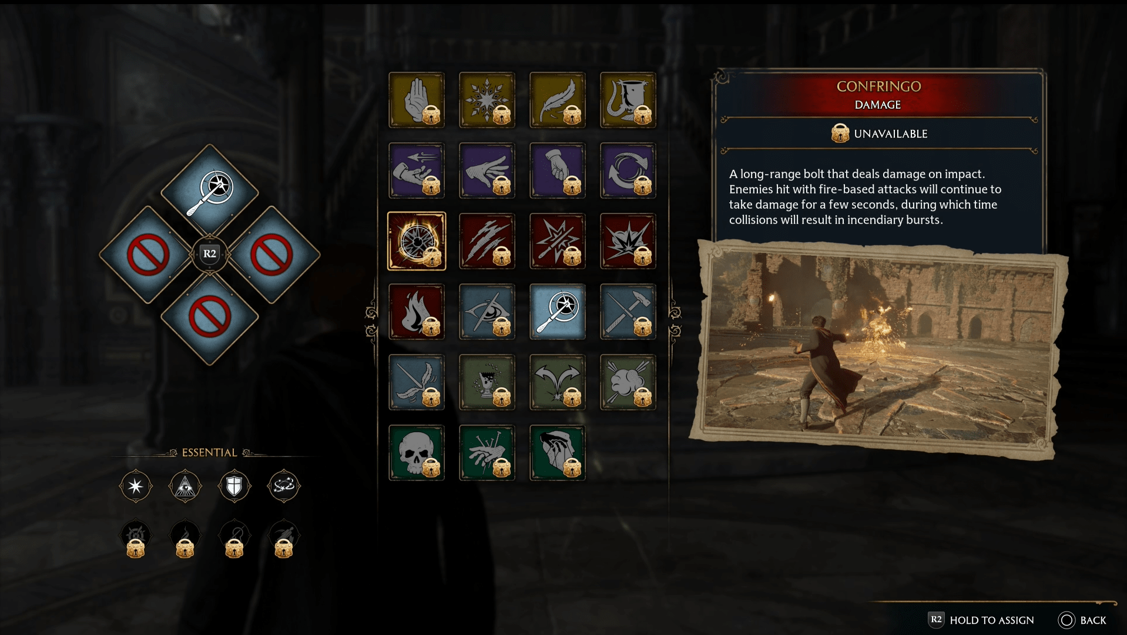Select the flame Incendio spell icon
Screen dimensions: 1127x635
(x=417, y=312)
